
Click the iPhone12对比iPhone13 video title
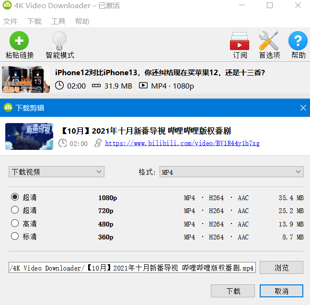point(160,73)
